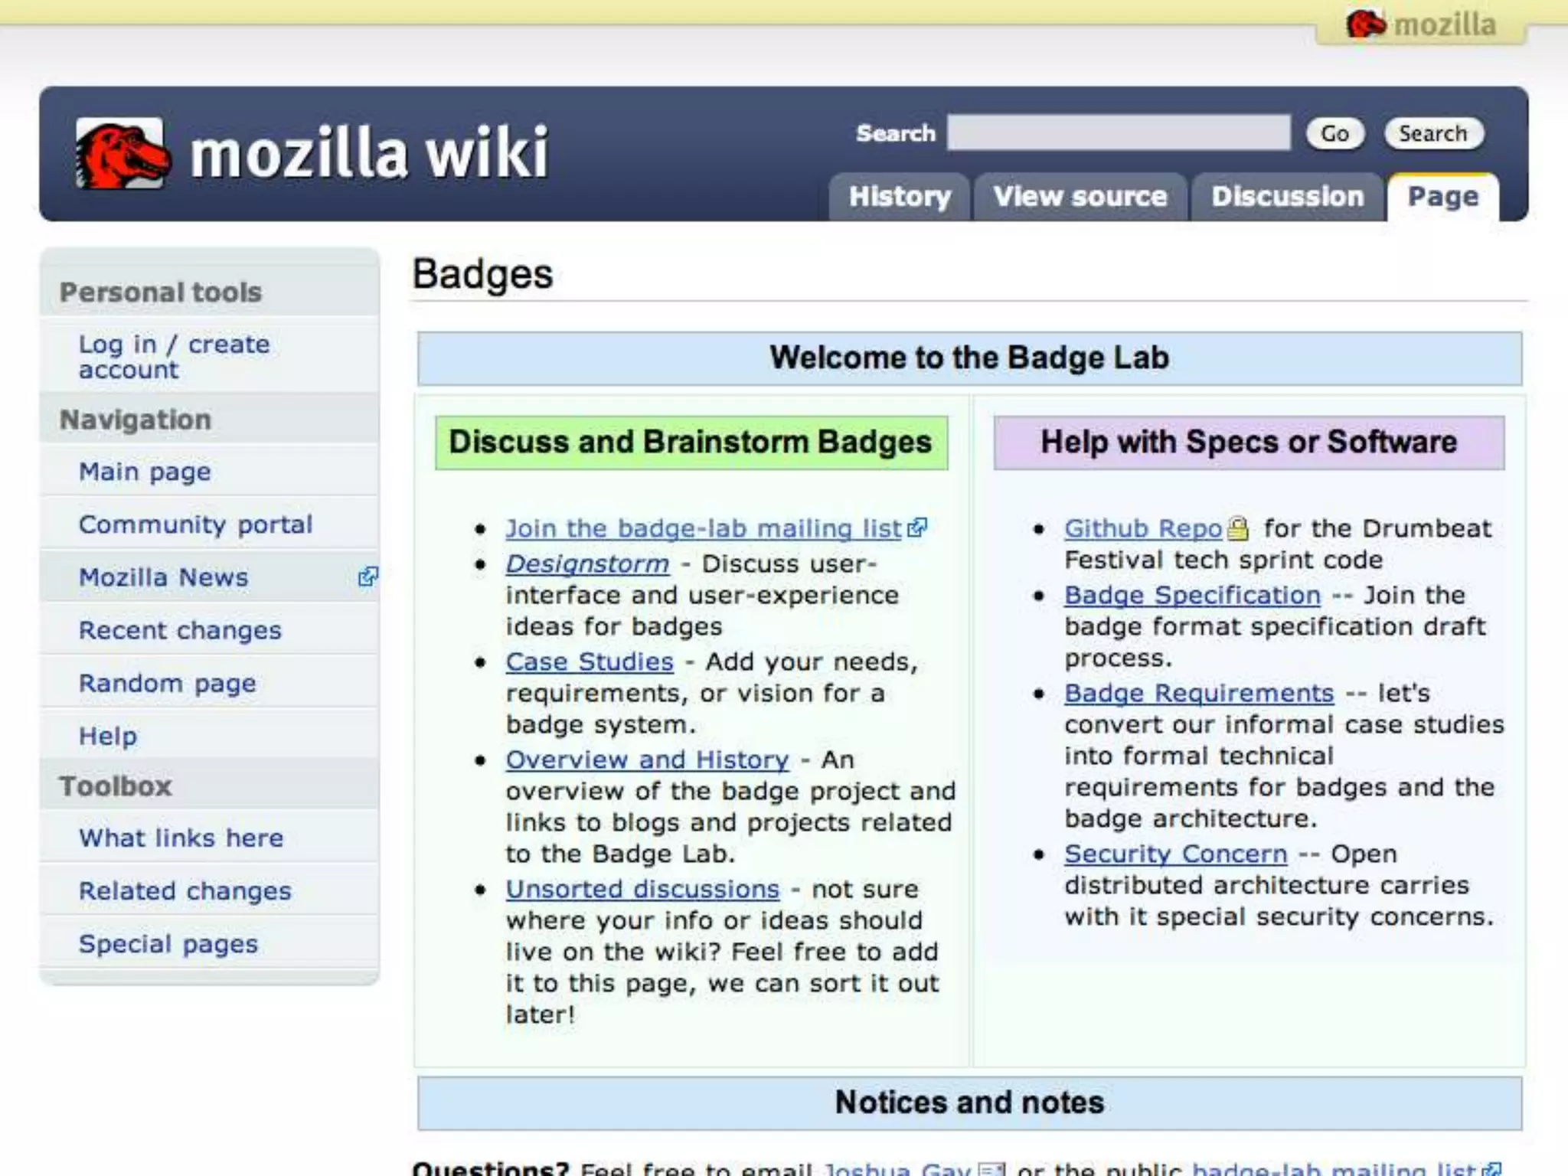Open the Case Studies link
This screenshot has width=1568, height=1176.
[x=590, y=661]
